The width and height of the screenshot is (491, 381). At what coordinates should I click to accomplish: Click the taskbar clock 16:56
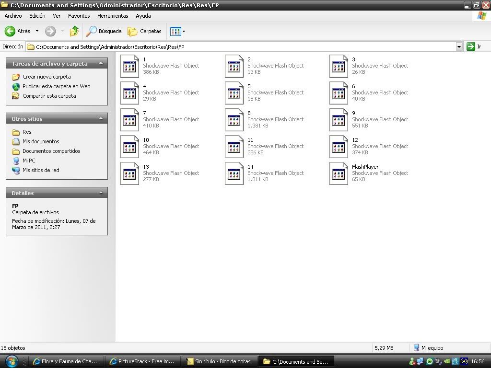pos(478,361)
